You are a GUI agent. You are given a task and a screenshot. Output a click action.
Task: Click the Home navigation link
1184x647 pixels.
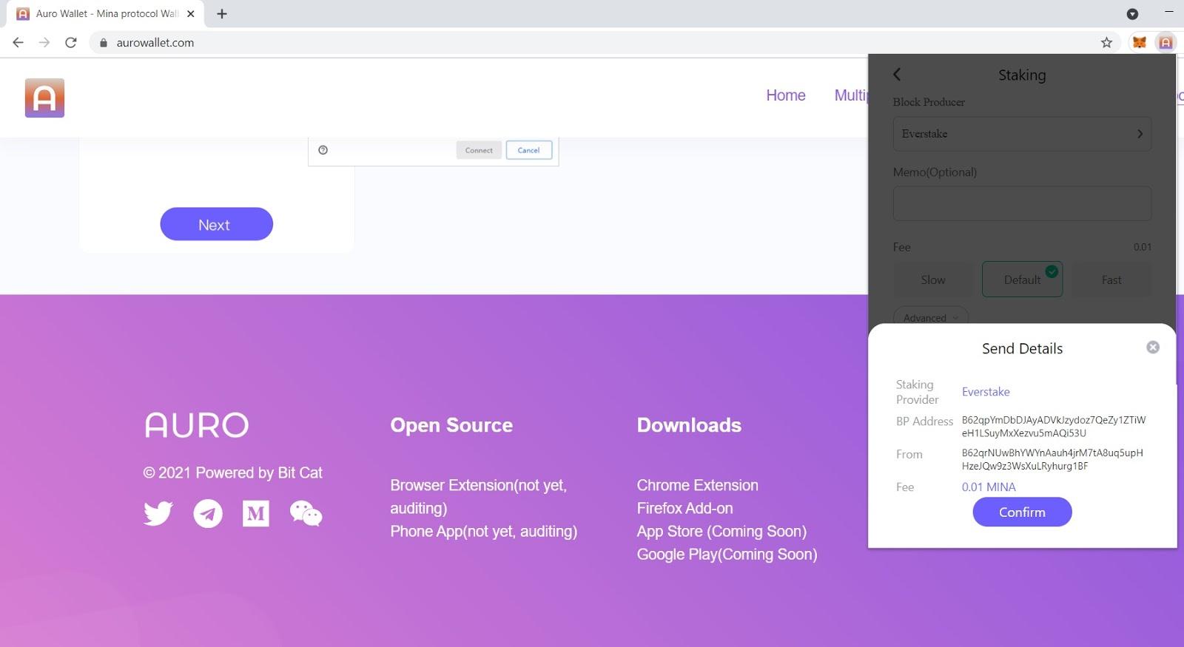[786, 95]
